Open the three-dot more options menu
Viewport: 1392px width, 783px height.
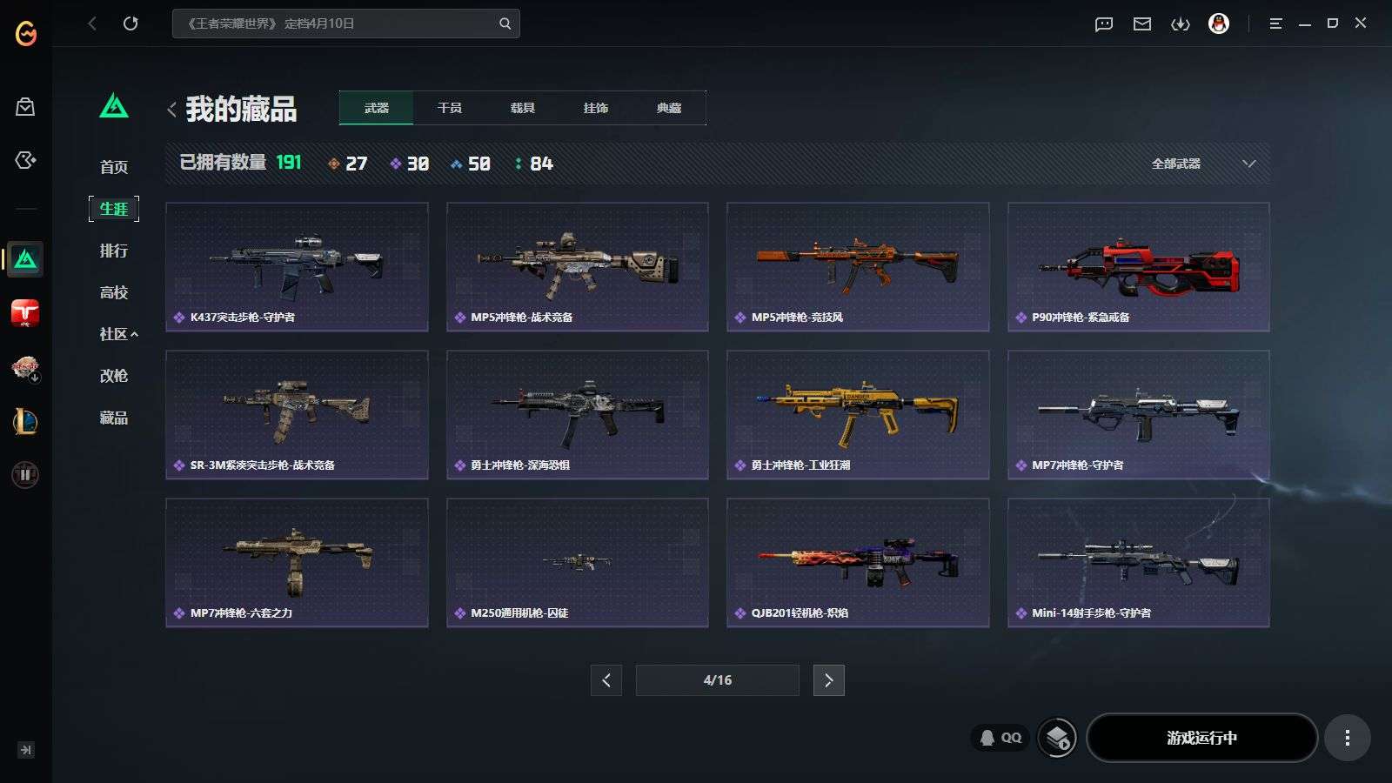tap(1348, 738)
